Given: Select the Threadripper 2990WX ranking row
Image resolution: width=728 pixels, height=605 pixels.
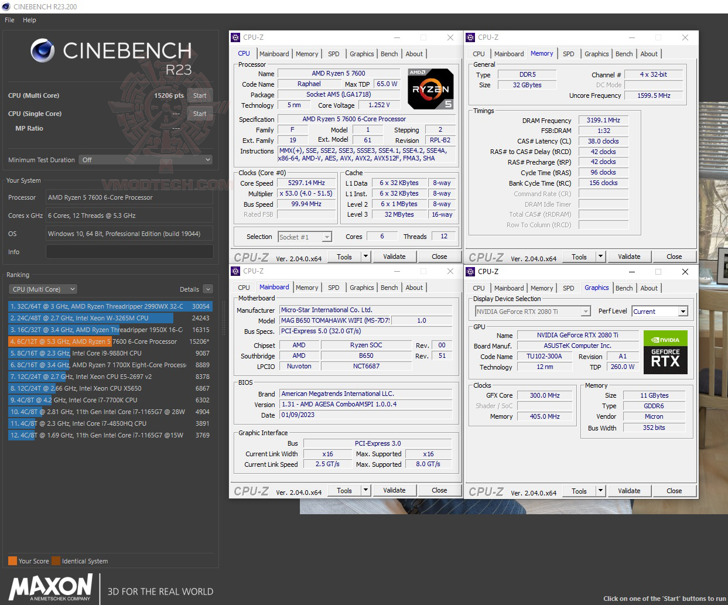Looking at the screenshot, I should coord(110,306).
